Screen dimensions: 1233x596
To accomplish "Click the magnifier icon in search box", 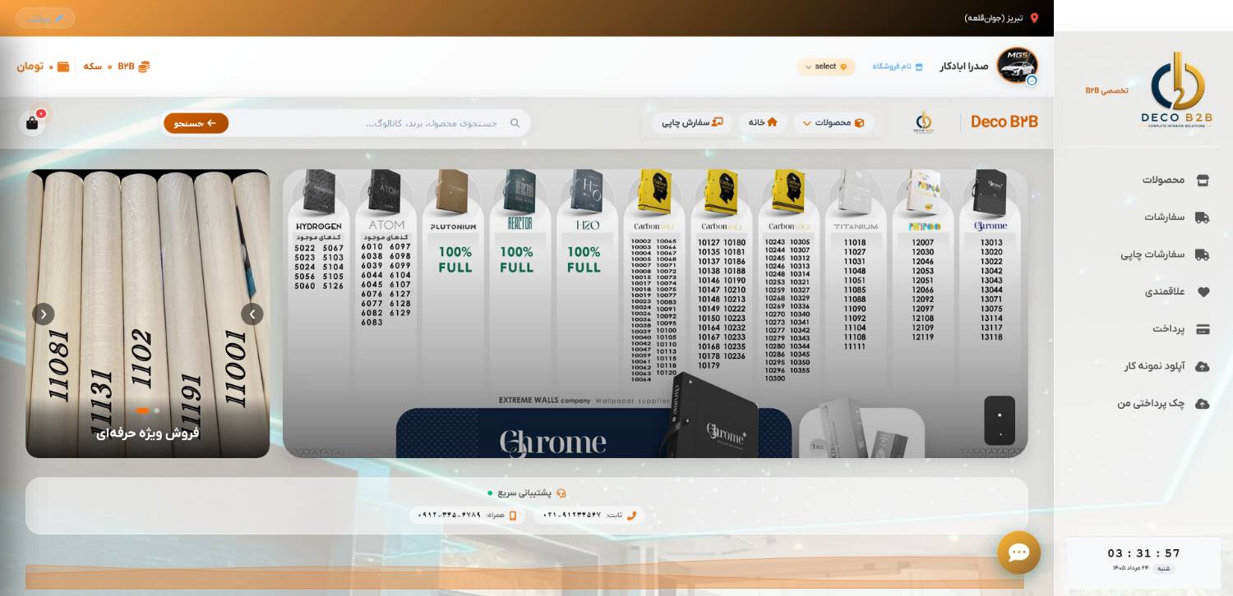I will 515,123.
